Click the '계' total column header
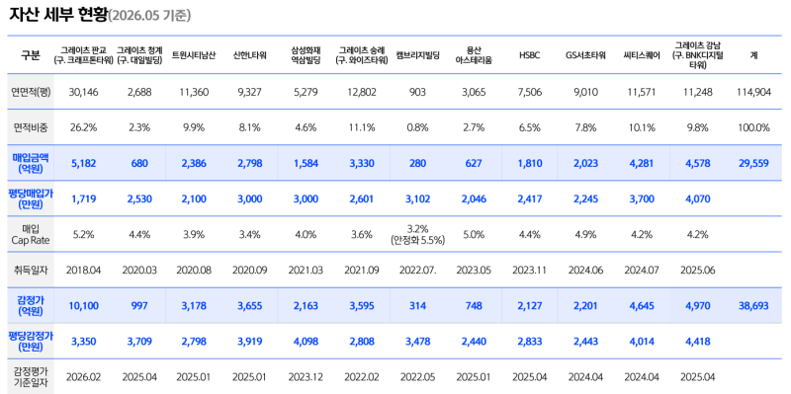 753,55
